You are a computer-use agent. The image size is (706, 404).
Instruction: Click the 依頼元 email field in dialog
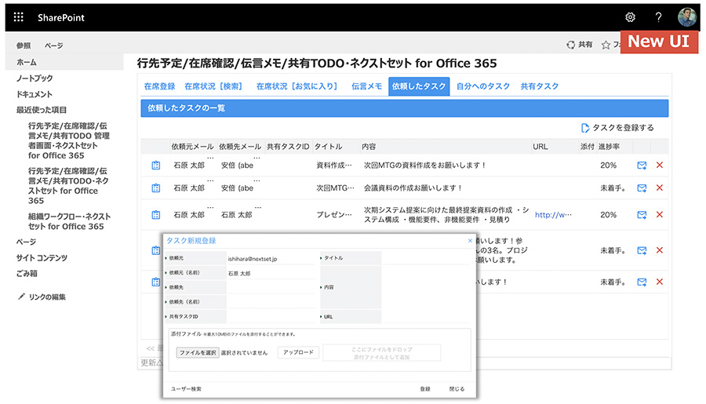click(x=272, y=259)
